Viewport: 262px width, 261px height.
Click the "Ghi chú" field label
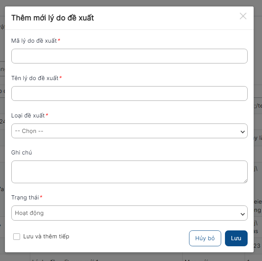click(22, 152)
